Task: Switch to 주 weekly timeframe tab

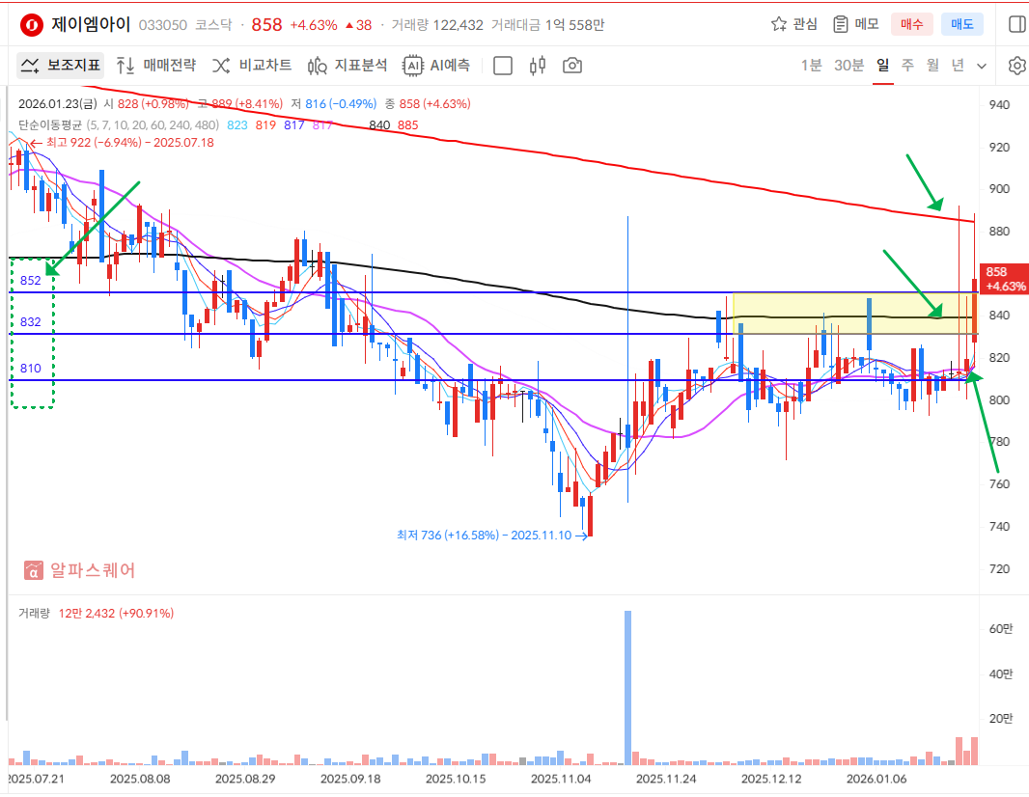Action: pos(907,66)
